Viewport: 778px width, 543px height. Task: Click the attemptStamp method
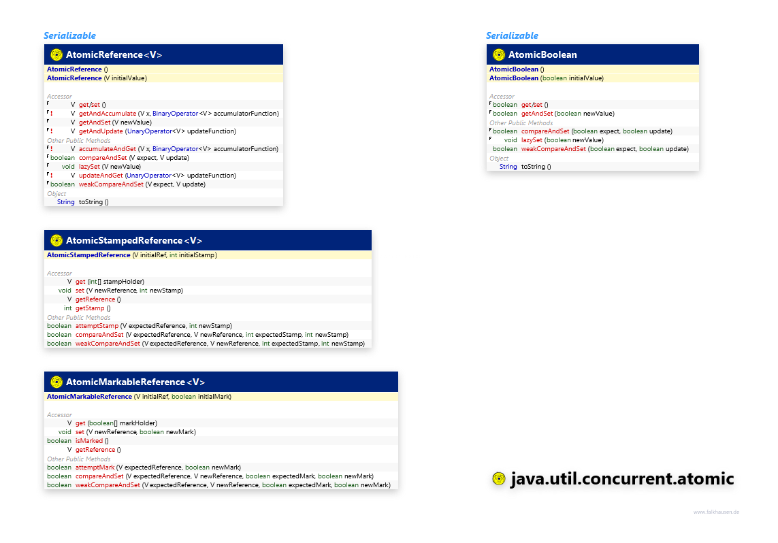click(x=97, y=326)
